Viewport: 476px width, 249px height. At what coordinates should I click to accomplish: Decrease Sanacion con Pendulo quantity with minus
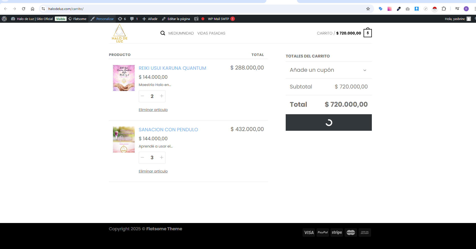(x=142, y=157)
